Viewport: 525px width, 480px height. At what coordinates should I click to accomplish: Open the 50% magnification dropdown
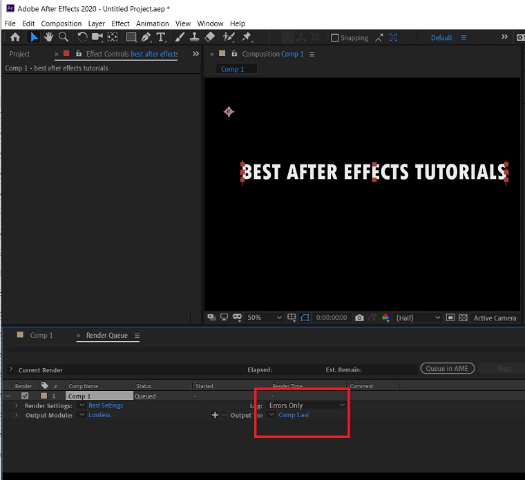[265, 318]
